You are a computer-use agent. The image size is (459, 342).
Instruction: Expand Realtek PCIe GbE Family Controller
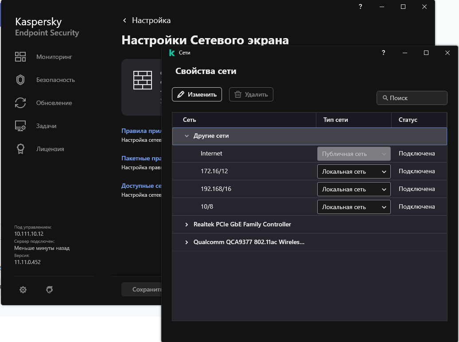187,225
